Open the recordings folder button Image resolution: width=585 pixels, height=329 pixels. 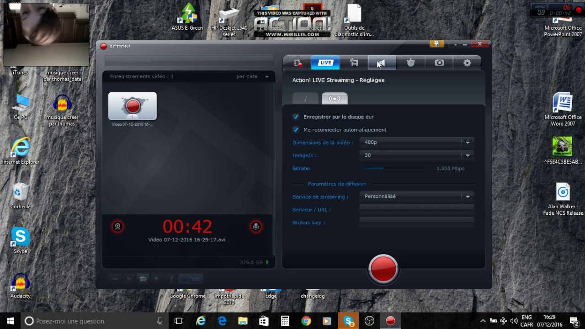pyautogui.click(x=143, y=279)
